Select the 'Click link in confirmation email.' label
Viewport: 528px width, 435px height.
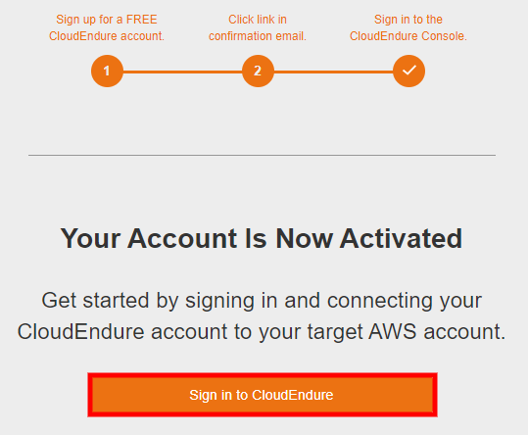258,27
